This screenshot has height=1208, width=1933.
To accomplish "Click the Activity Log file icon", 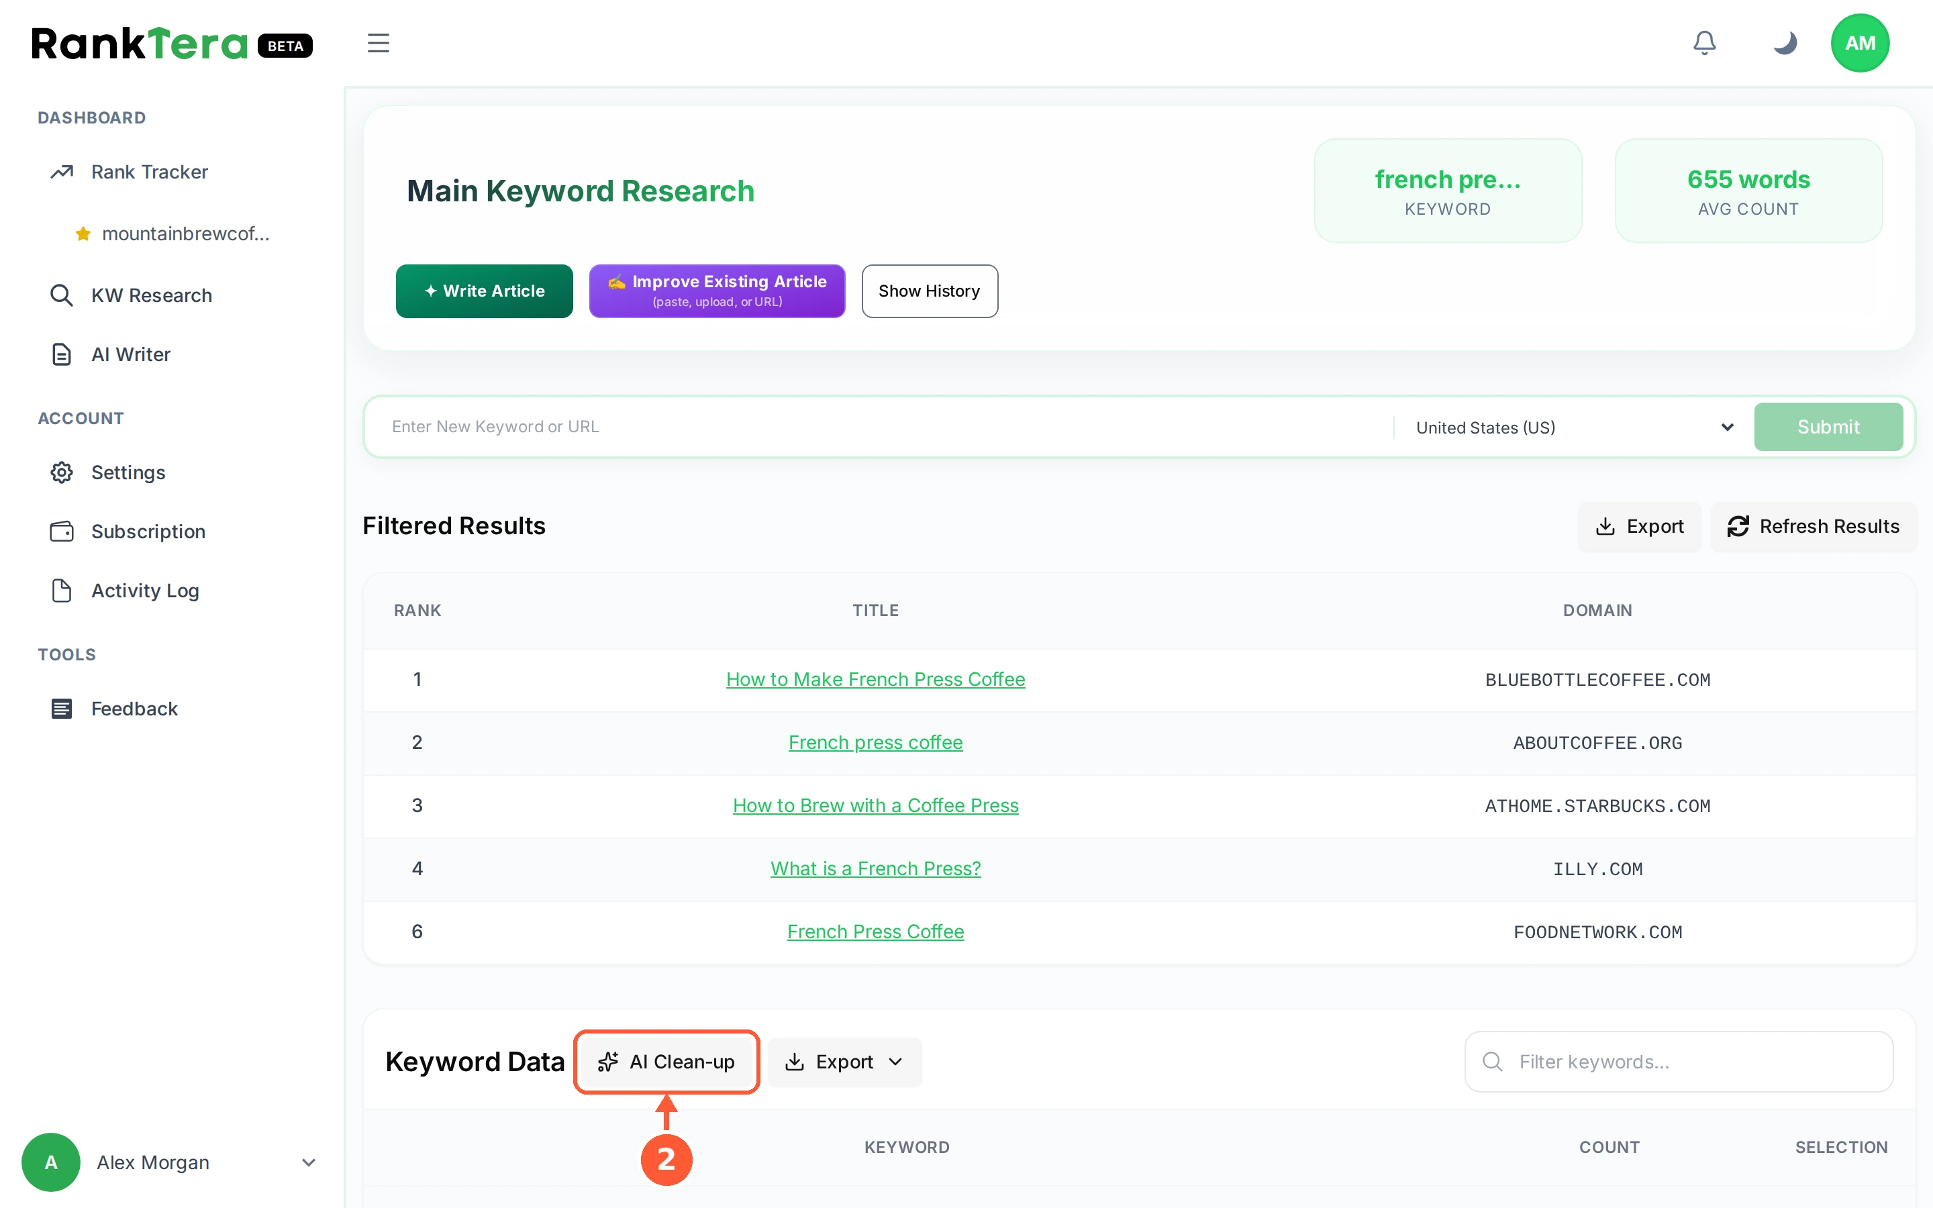I will (62, 591).
